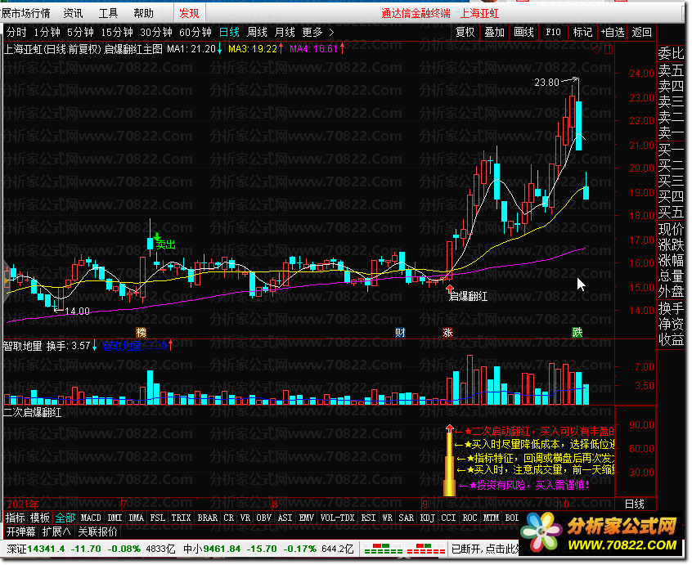
Task: Add stock with +自选 button
Action: [613, 32]
